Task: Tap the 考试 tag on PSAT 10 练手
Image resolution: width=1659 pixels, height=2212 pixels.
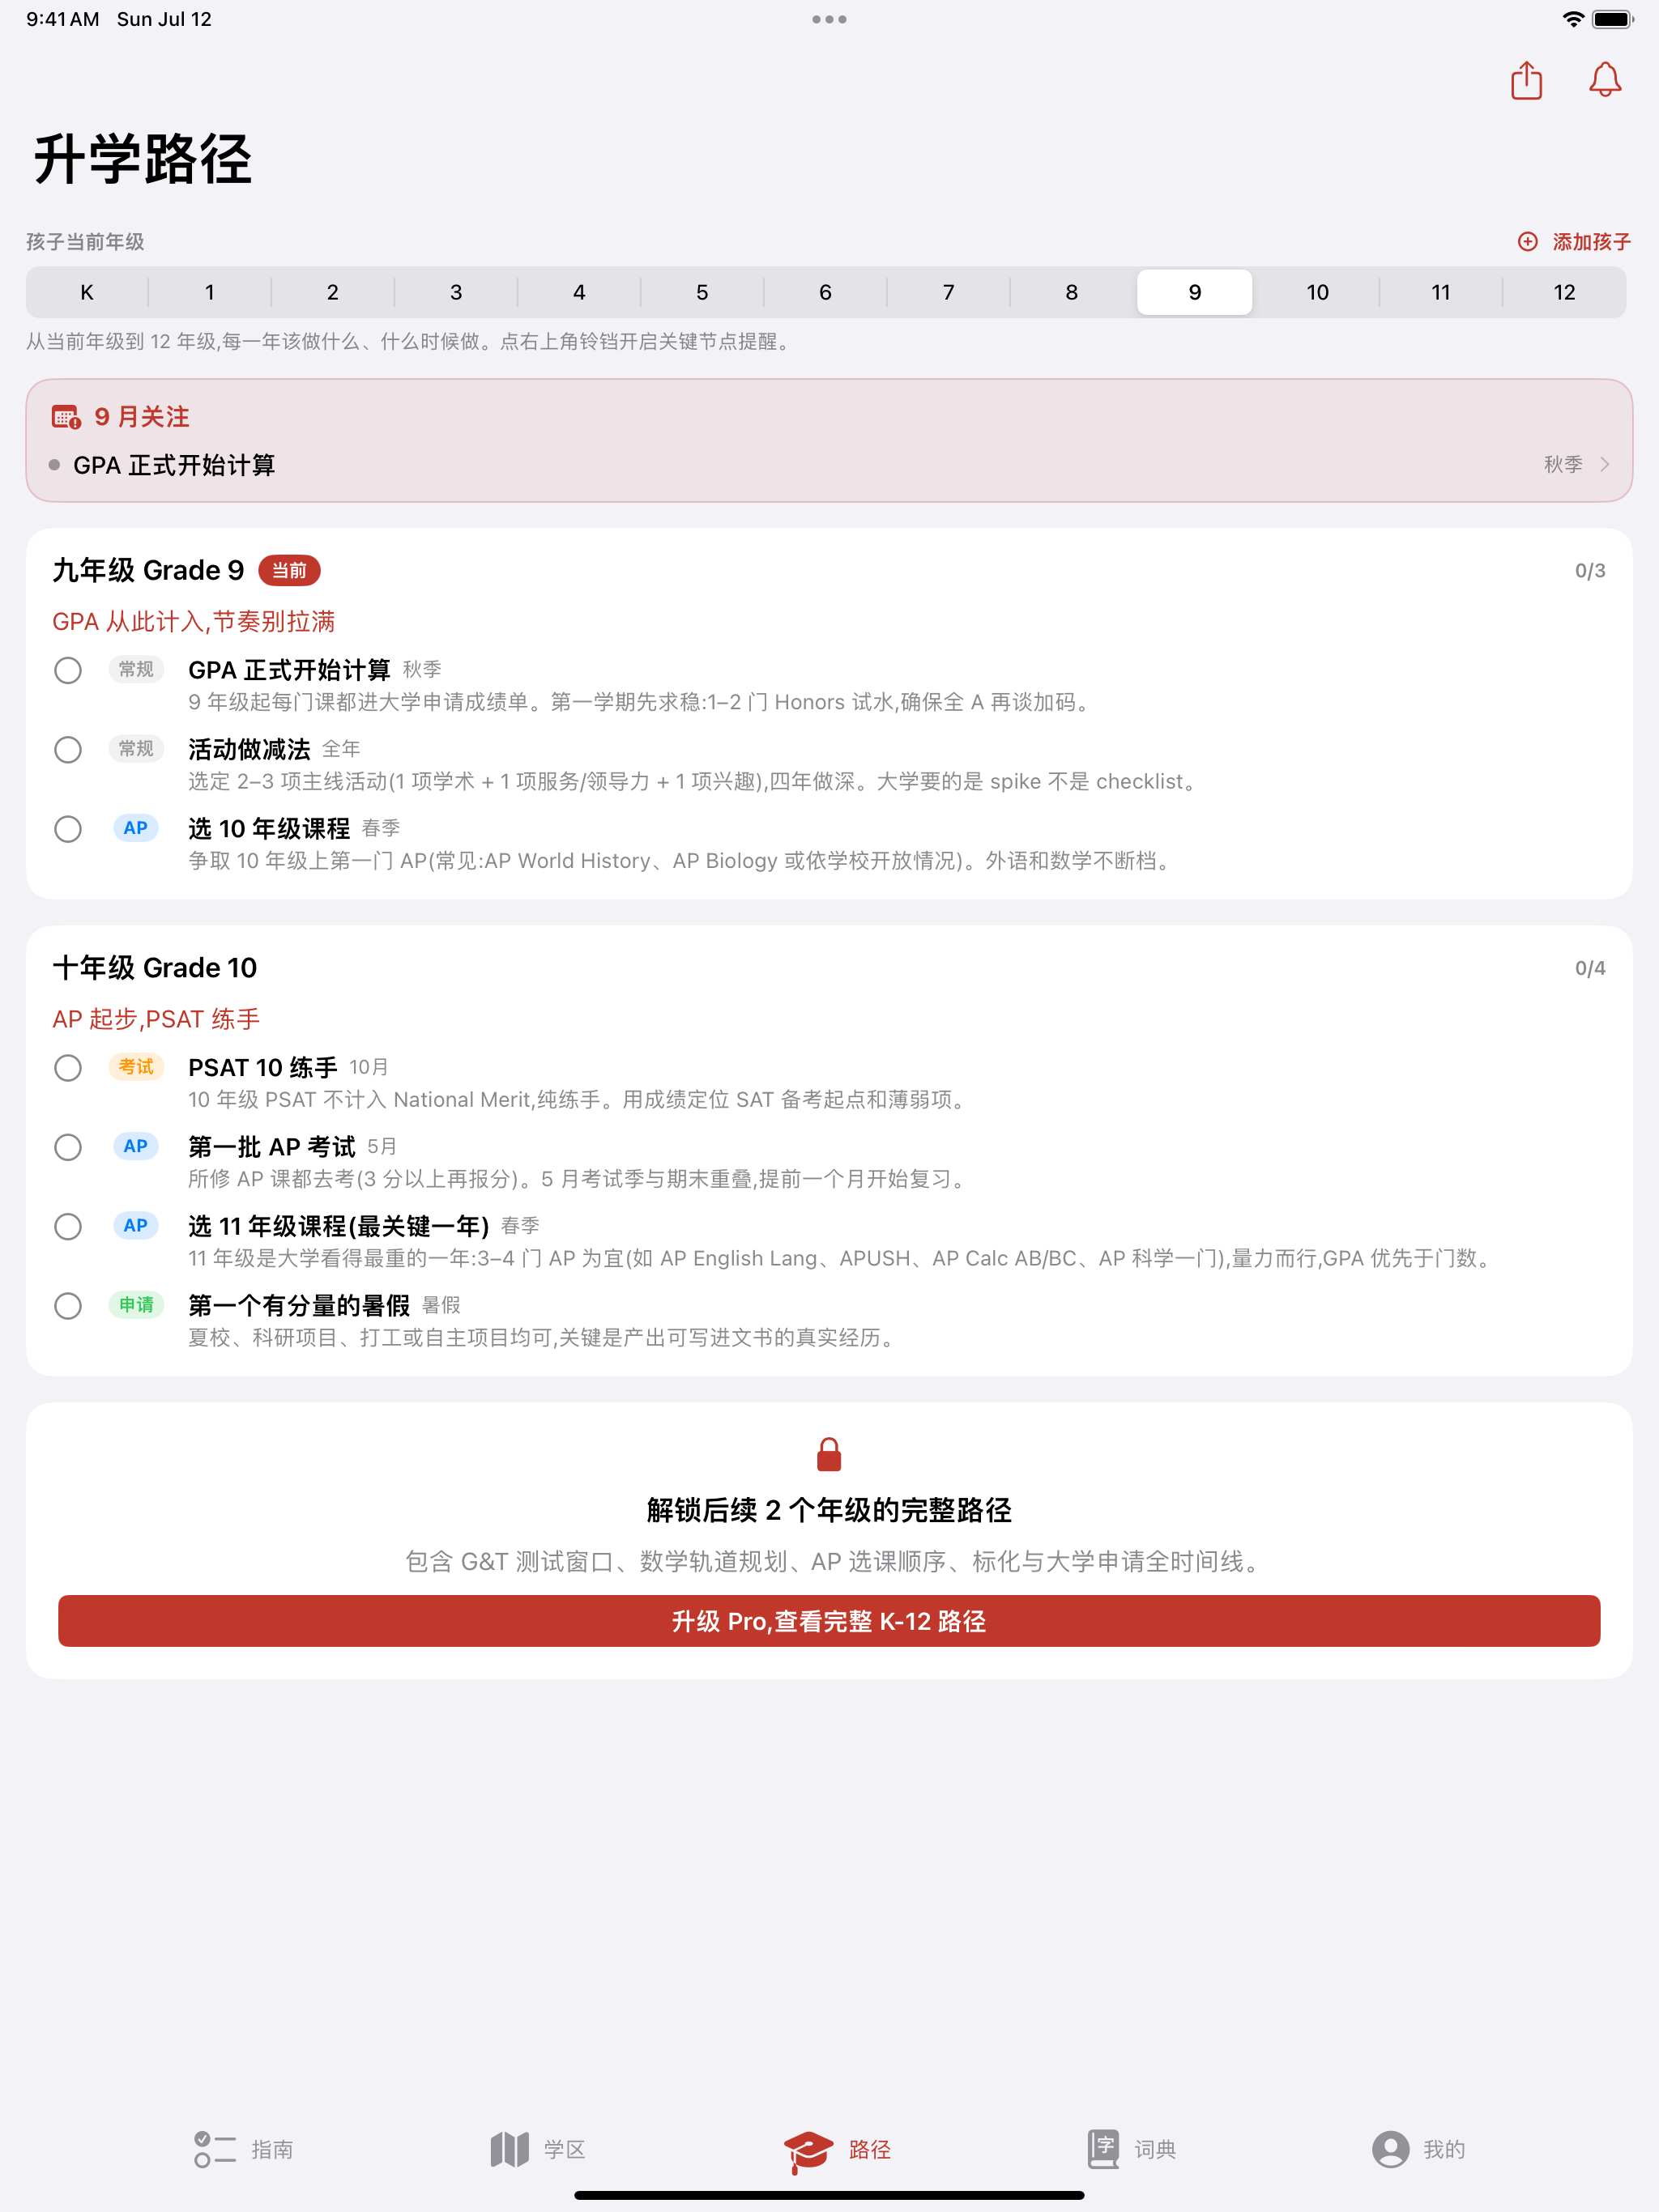Action: [136, 1066]
